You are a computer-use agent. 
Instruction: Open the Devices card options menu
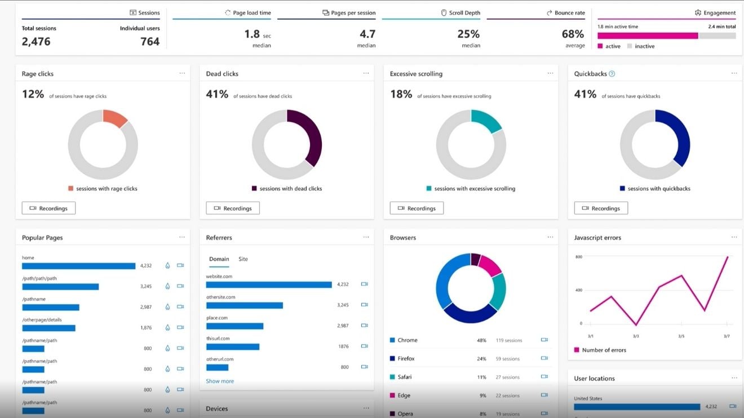tap(366, 408)
